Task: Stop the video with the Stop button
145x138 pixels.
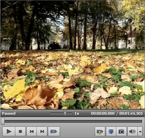Action: (x=21, y=131)
